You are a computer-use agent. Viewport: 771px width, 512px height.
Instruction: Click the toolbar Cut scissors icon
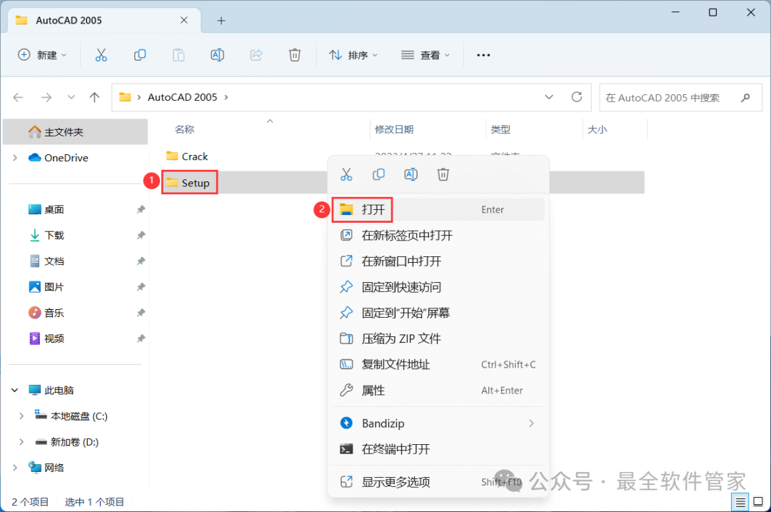(x=101, y=55)
